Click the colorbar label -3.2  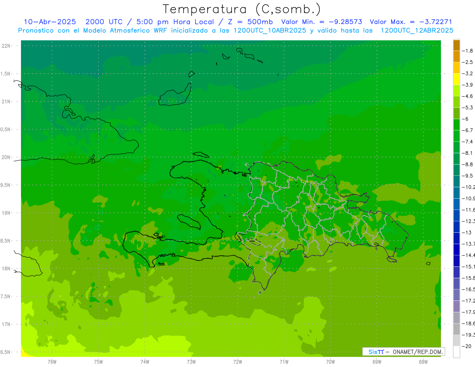click(467, 74)
